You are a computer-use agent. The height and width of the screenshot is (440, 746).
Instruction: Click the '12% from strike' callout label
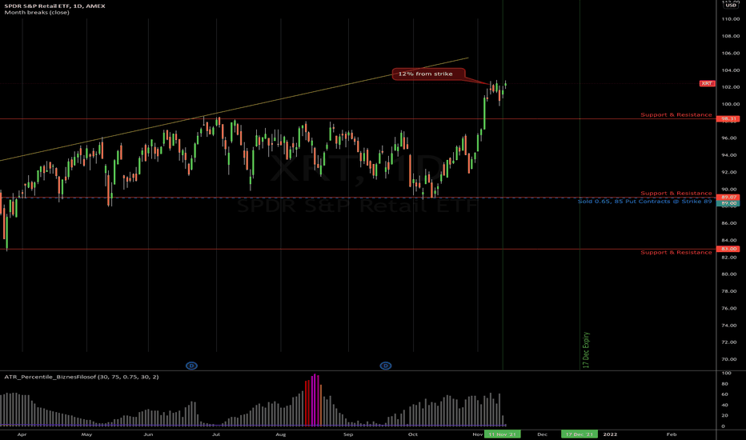427,74
